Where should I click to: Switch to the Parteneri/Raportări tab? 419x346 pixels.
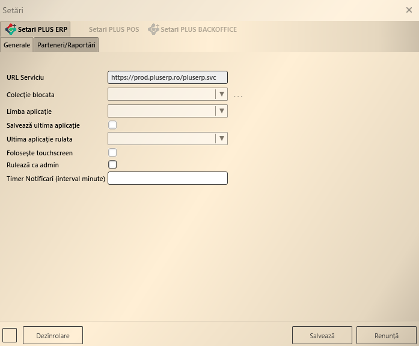[66, 45]
